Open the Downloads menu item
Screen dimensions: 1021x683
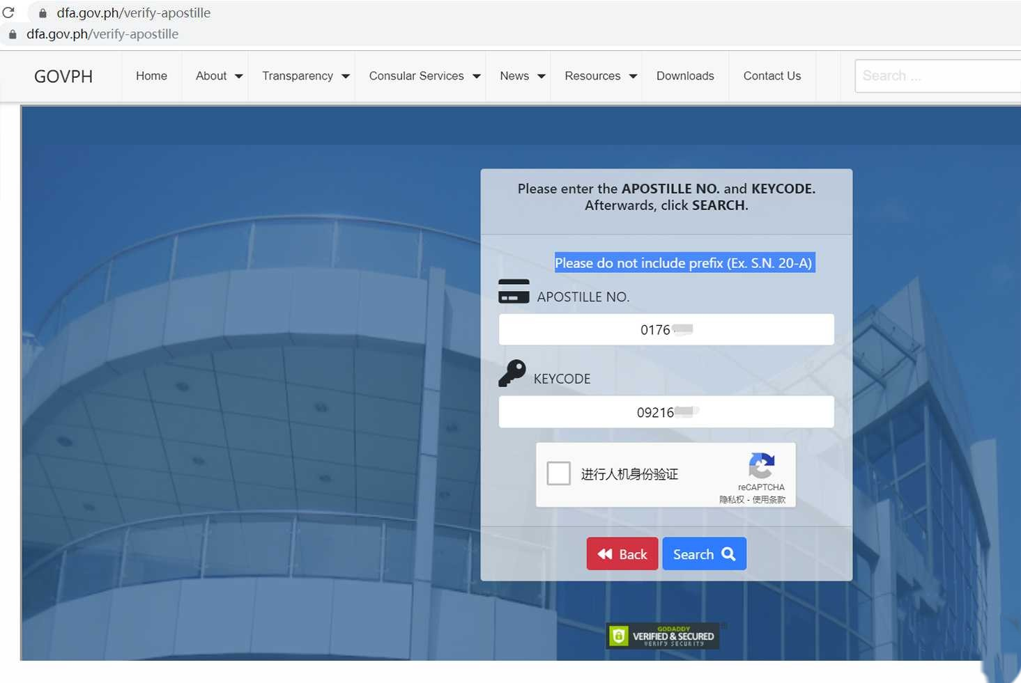685,76
